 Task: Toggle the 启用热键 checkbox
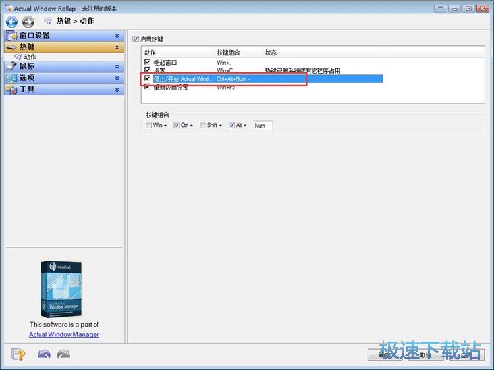pos(136,39)
